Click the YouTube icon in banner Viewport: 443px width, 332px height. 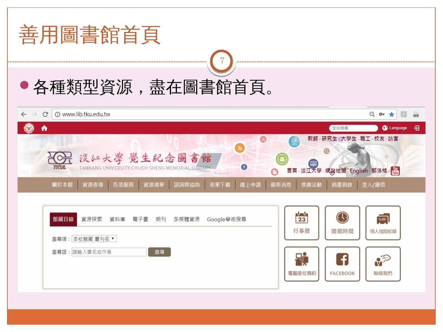click(x=395, y=171)
